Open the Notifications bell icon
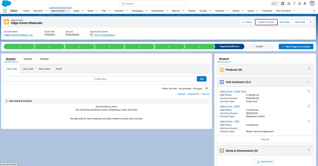This screenshot has height=166, width=318. pos(305,4)
